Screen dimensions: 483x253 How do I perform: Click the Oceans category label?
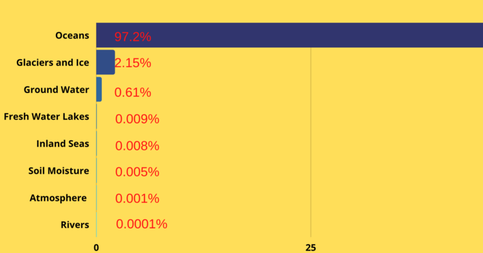pos(72,35)
